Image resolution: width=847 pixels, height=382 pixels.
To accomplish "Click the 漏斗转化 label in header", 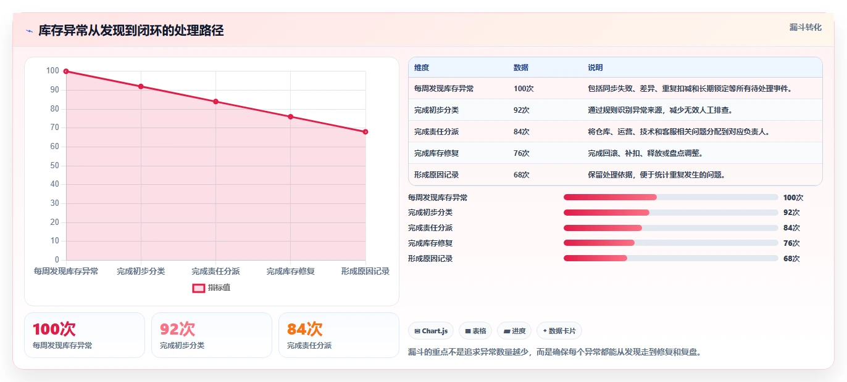I will (x=805, y=27).
